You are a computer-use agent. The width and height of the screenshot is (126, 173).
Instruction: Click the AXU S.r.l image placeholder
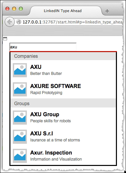[x=20, y=137]
